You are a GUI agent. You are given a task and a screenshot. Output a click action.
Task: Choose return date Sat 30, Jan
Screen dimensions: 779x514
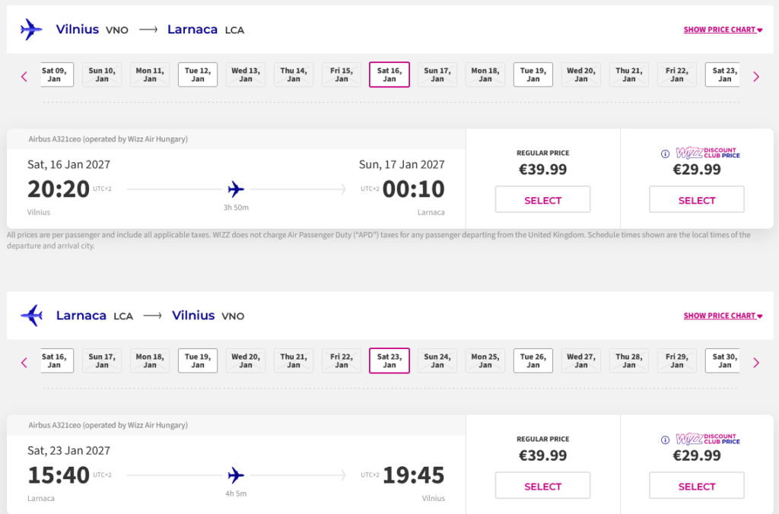tap(723, 360)
